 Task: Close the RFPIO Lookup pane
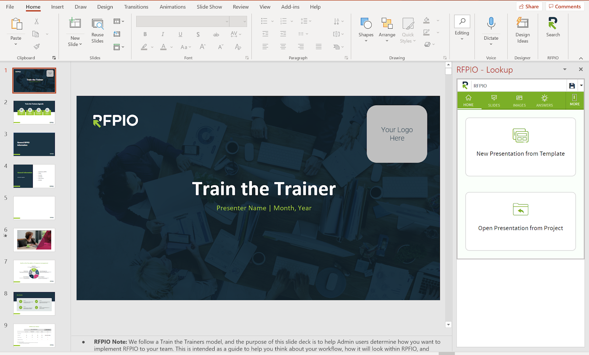click(x=581, y=70)
